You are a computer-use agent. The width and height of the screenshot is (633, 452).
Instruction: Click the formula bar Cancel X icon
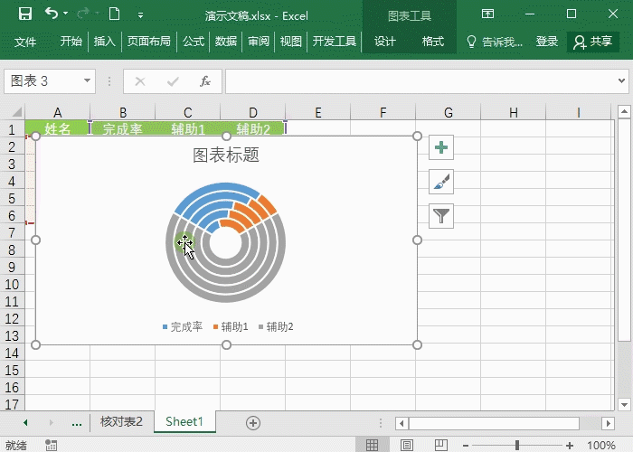click(x=140, y=81)
